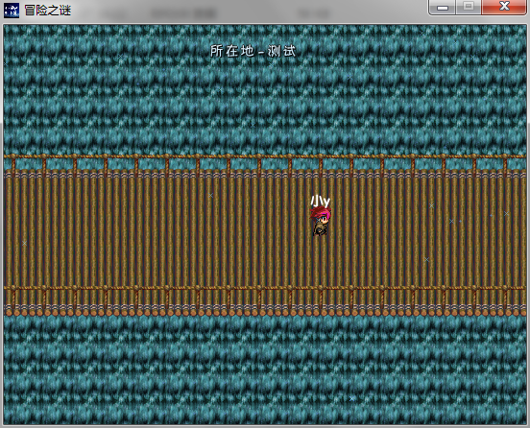
Task: Minimize the game window
Action: click(x=443, y=7)
